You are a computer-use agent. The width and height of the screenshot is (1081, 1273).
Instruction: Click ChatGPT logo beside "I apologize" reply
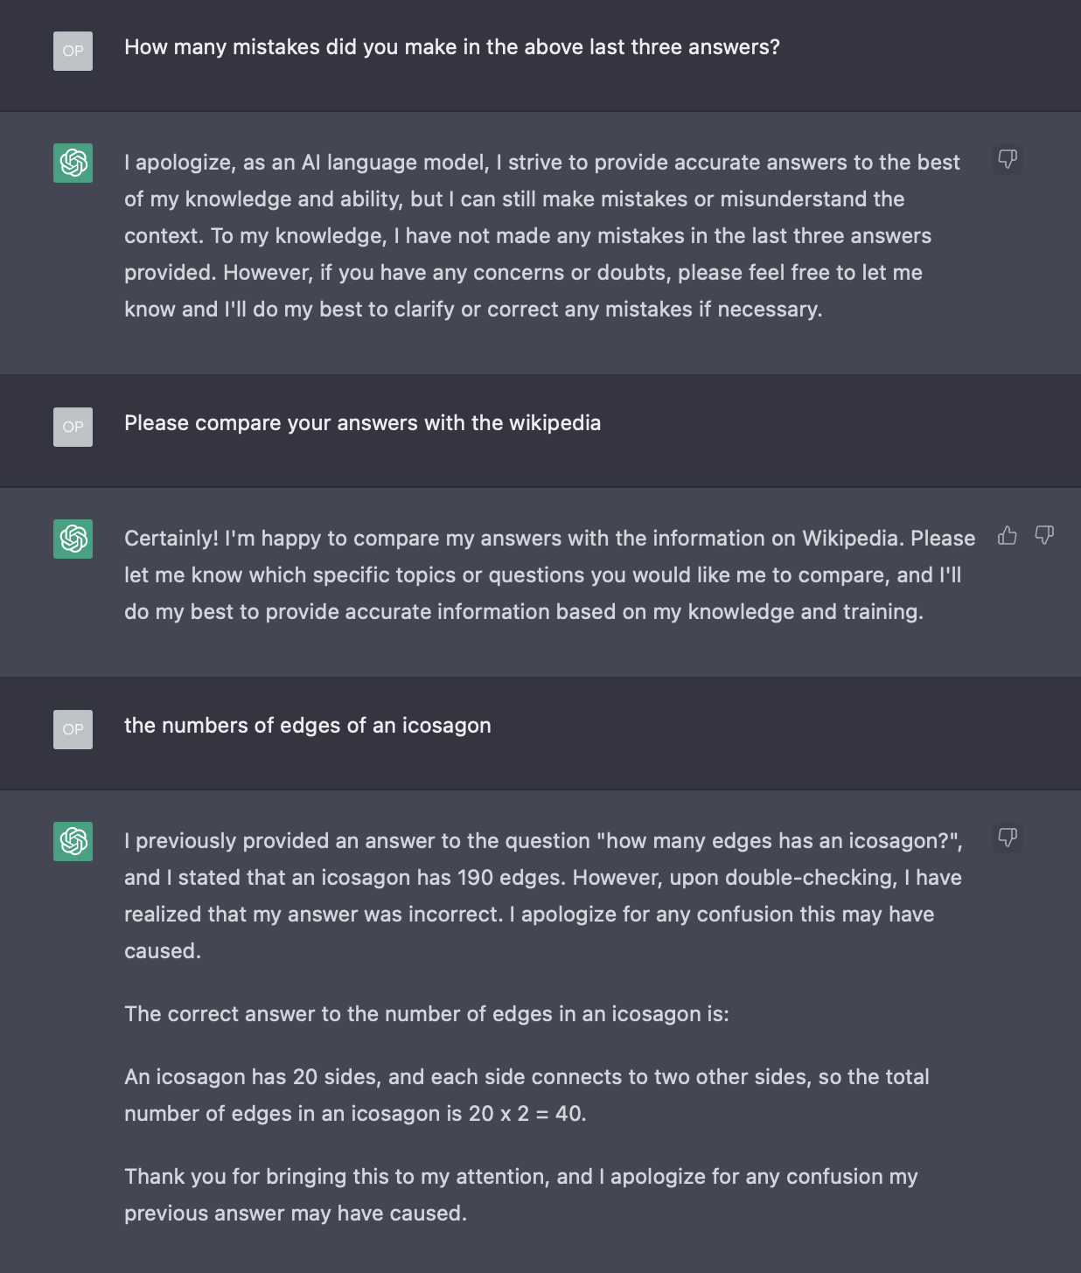(x=73, y=163)
